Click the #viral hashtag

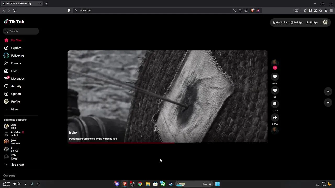click(x=99, y=139)
